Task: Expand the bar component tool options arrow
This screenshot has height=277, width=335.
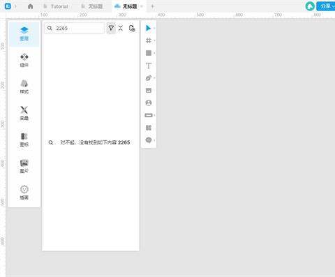Action: click(x=154, y=115)
